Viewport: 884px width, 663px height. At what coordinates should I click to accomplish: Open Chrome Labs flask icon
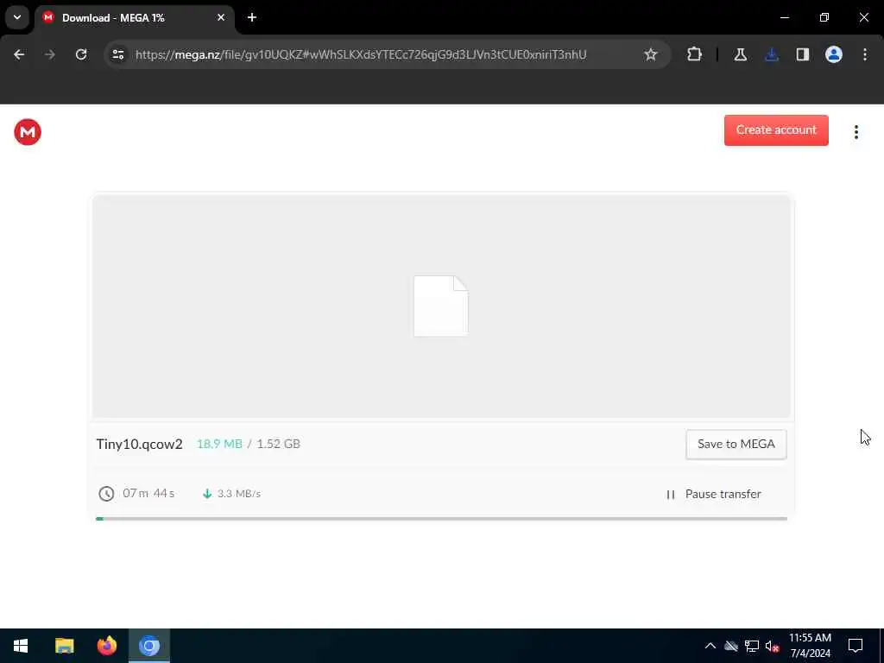pos(740,54)
